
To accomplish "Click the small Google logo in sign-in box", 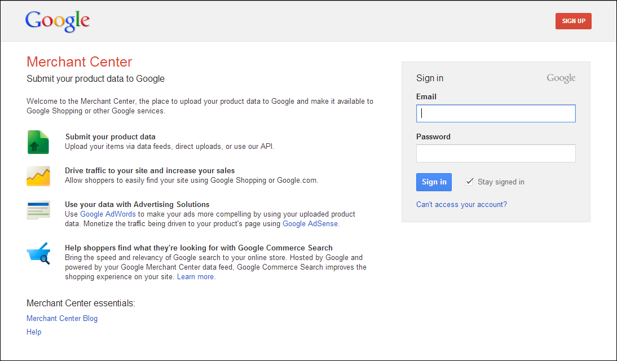I will point(561,78).
